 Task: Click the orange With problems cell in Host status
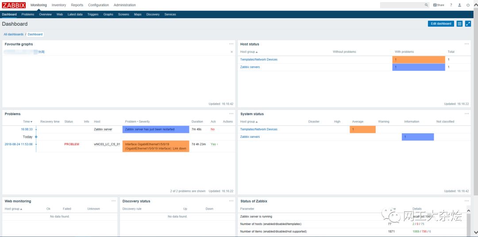419,59
